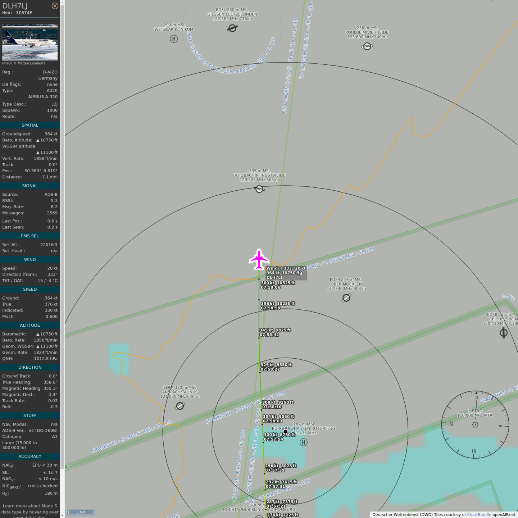Click the Anspach/Taunus airfield symbol

180,406
